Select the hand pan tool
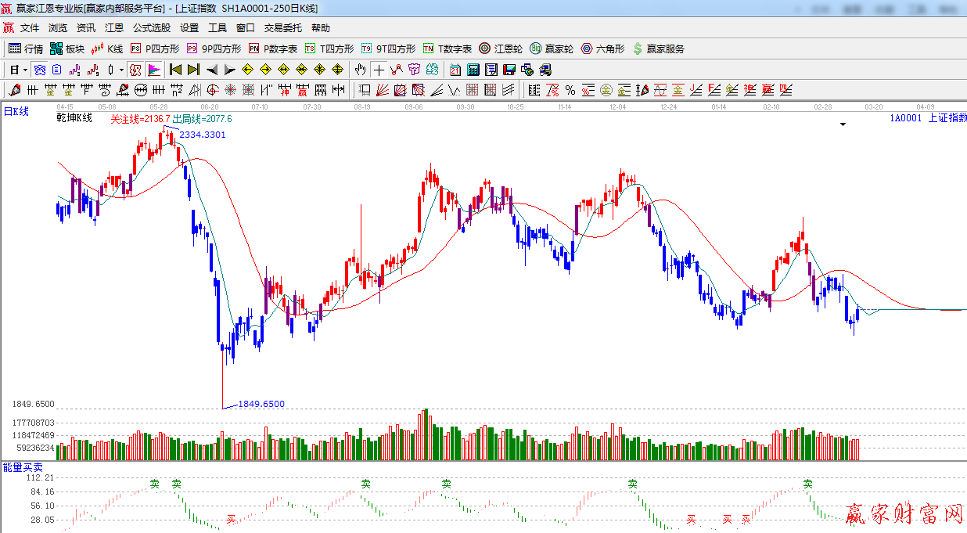 coord(360,70)
